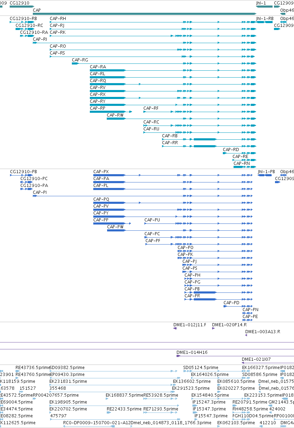Select protein CAP-PQ
The width and height of the screenshot is (294, 428).
click(173, 203)
